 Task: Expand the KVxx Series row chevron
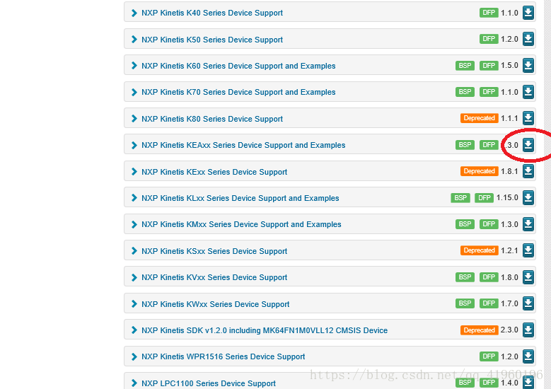tap(134, 277)
